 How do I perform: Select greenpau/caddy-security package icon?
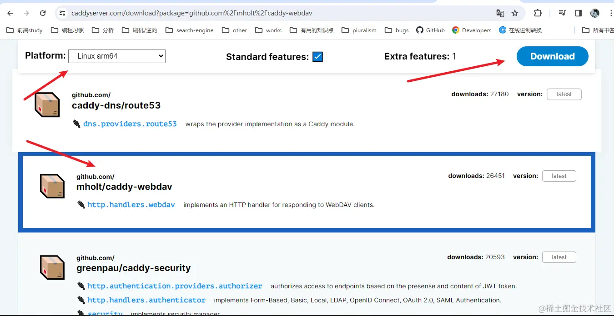[52, 267]
